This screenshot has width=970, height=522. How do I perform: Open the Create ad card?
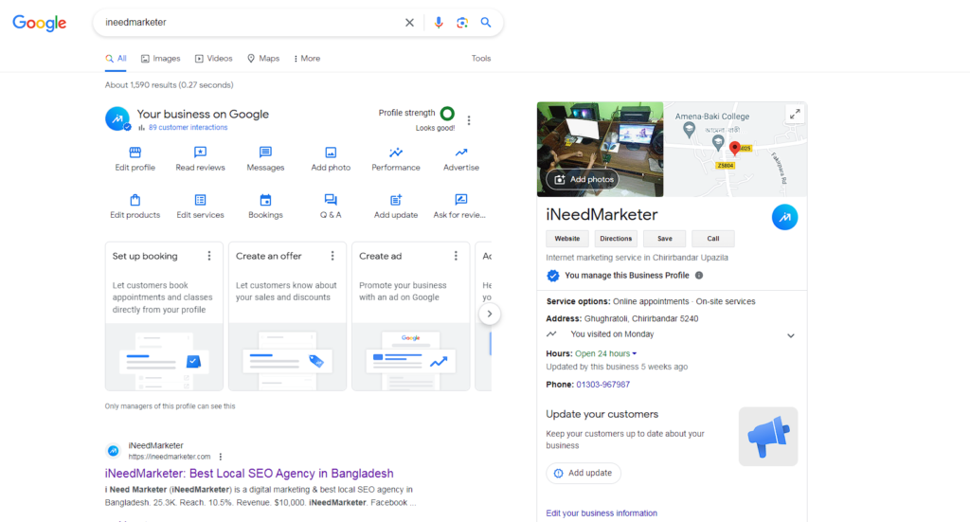click(411, 316)
